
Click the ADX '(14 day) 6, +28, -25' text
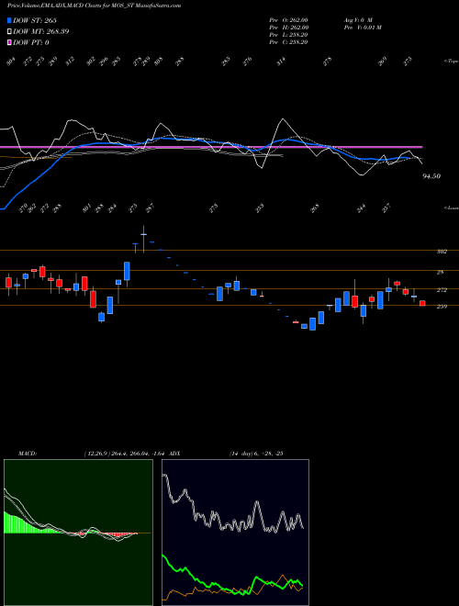256,454
